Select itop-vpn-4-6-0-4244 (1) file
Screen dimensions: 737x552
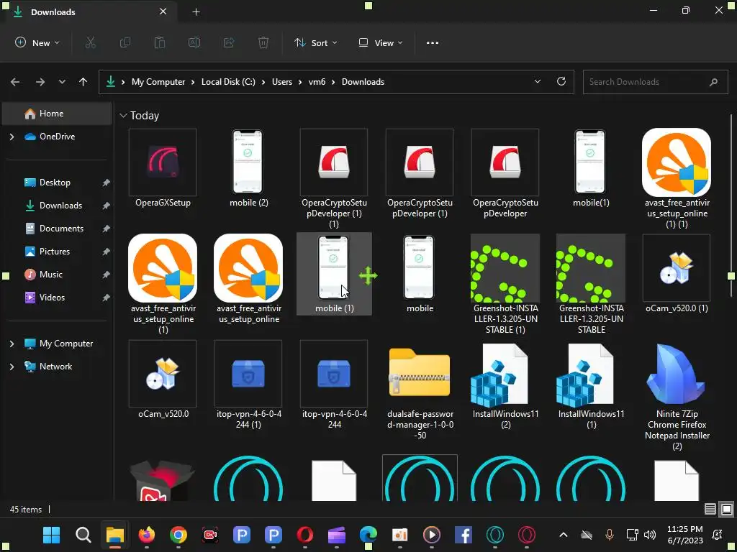point(248,385)
